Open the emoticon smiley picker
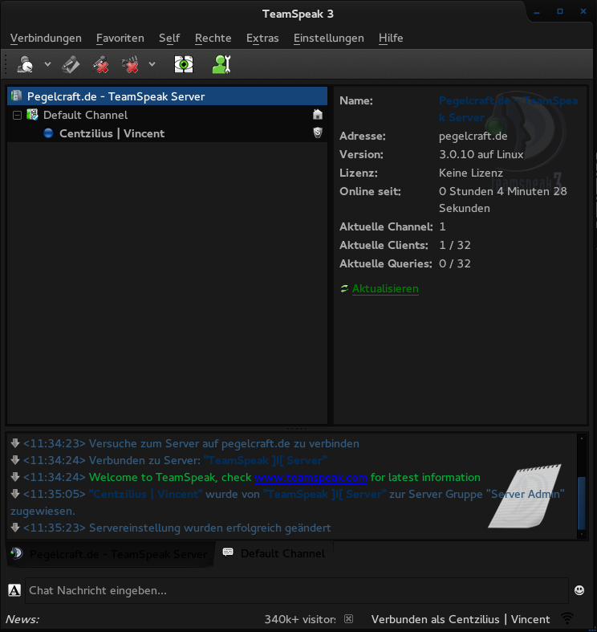The height and width of the screenshot is (632, 597). (579, 590)
